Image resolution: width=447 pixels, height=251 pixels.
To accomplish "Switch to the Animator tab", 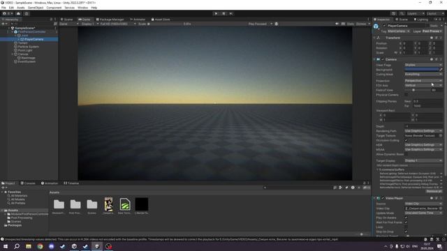I will pos(138,20).
